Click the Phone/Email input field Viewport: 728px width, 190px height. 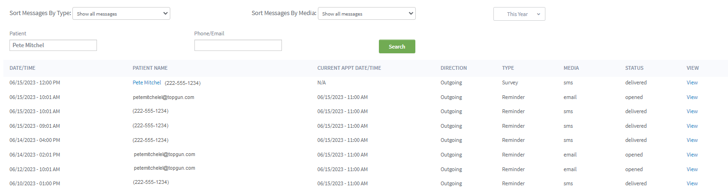point(238,45)
